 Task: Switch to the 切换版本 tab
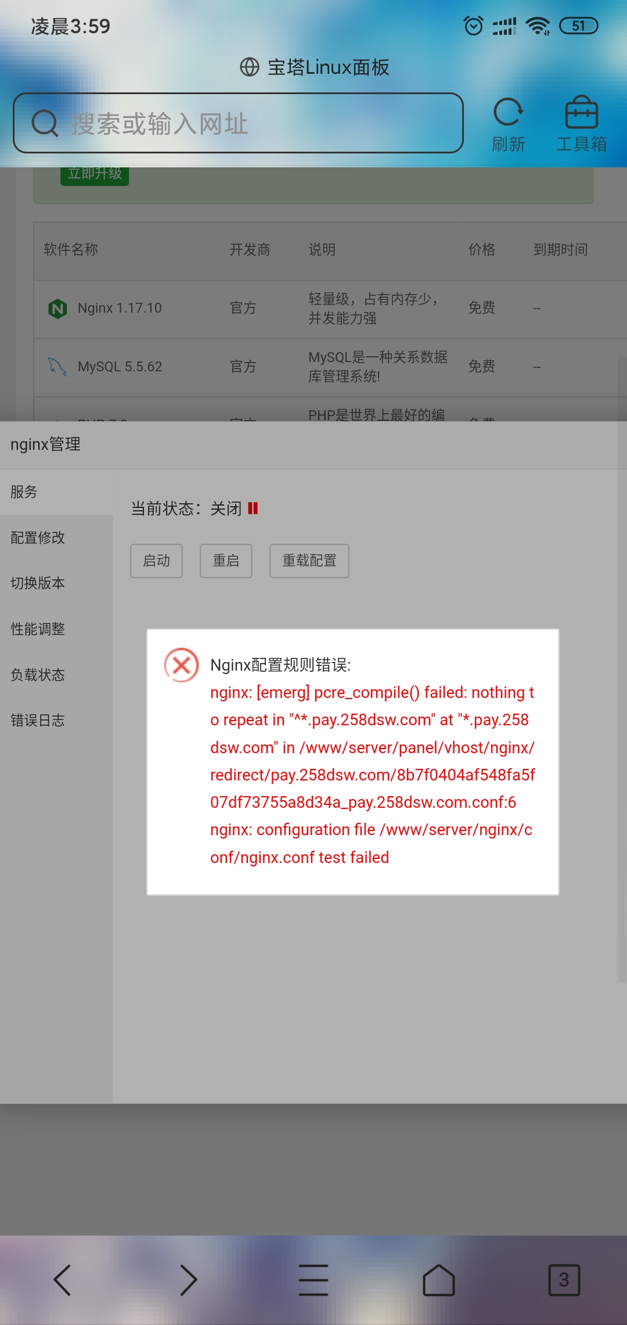point(56,583)
